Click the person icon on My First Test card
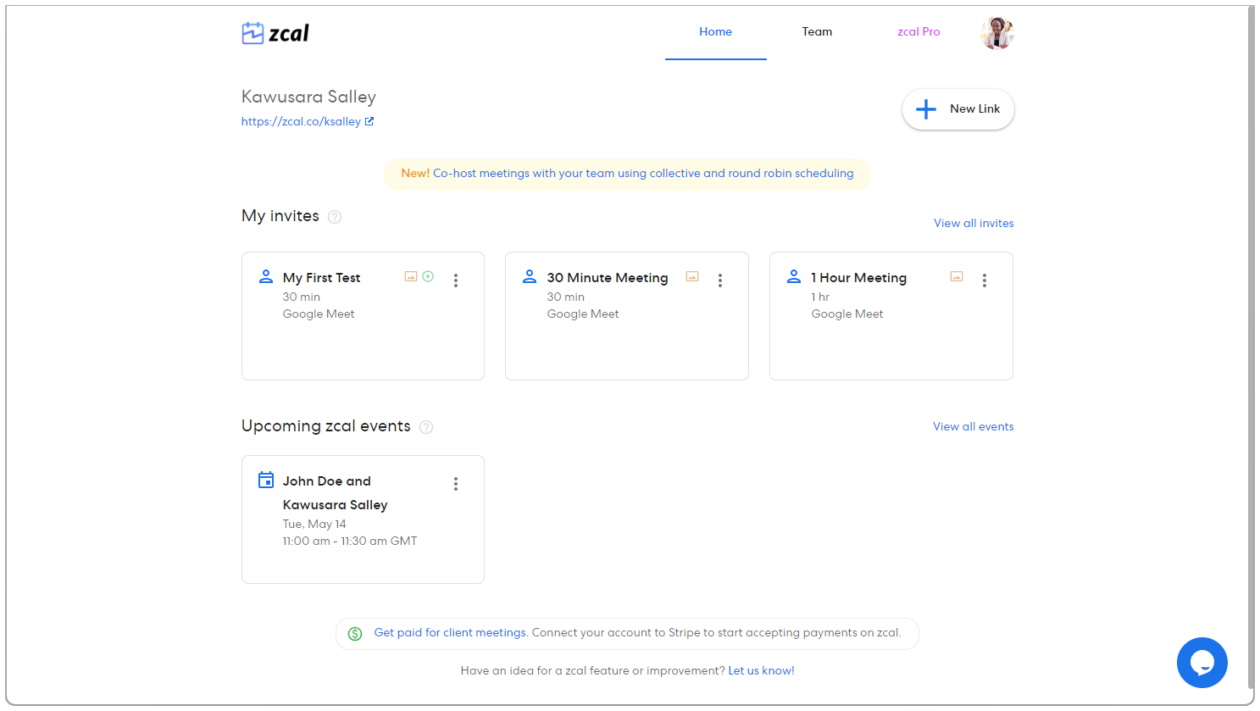Image resolution: width=1260 pixels, height=711 pixels. click(266, 276)
